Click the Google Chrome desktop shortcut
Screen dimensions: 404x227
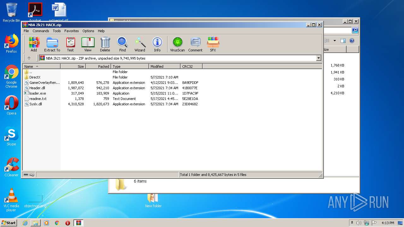11,76
